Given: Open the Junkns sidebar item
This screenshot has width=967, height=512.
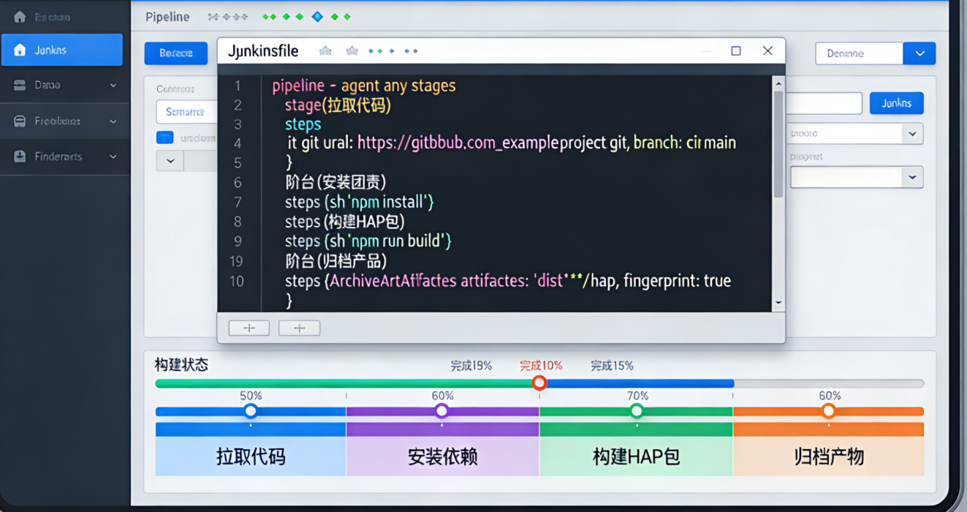Looking at the screenshot, I should (62, 50).
